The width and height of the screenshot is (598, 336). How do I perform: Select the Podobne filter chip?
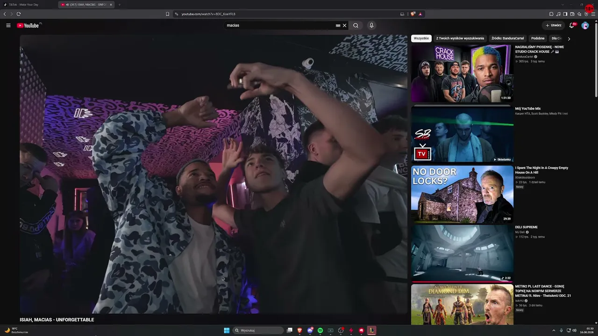click(538, 38)
